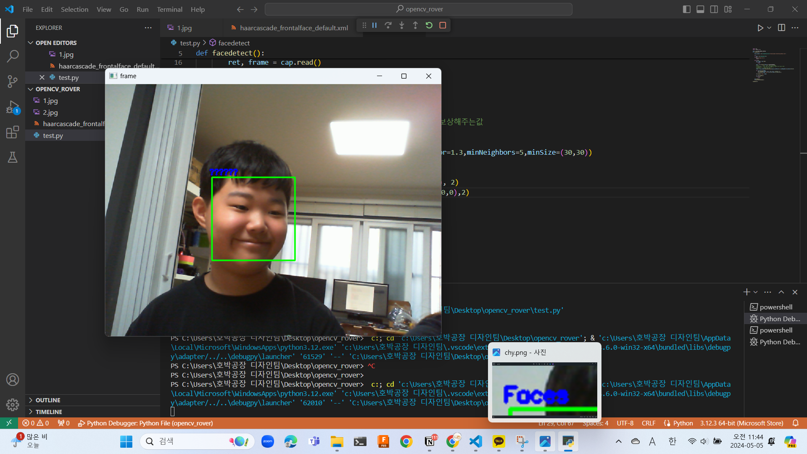Go forward in navigation history

254,9
